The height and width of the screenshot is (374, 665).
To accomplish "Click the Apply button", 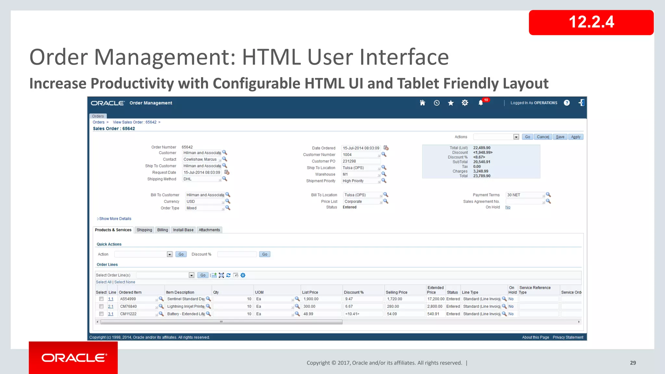I will click(576, 137).
